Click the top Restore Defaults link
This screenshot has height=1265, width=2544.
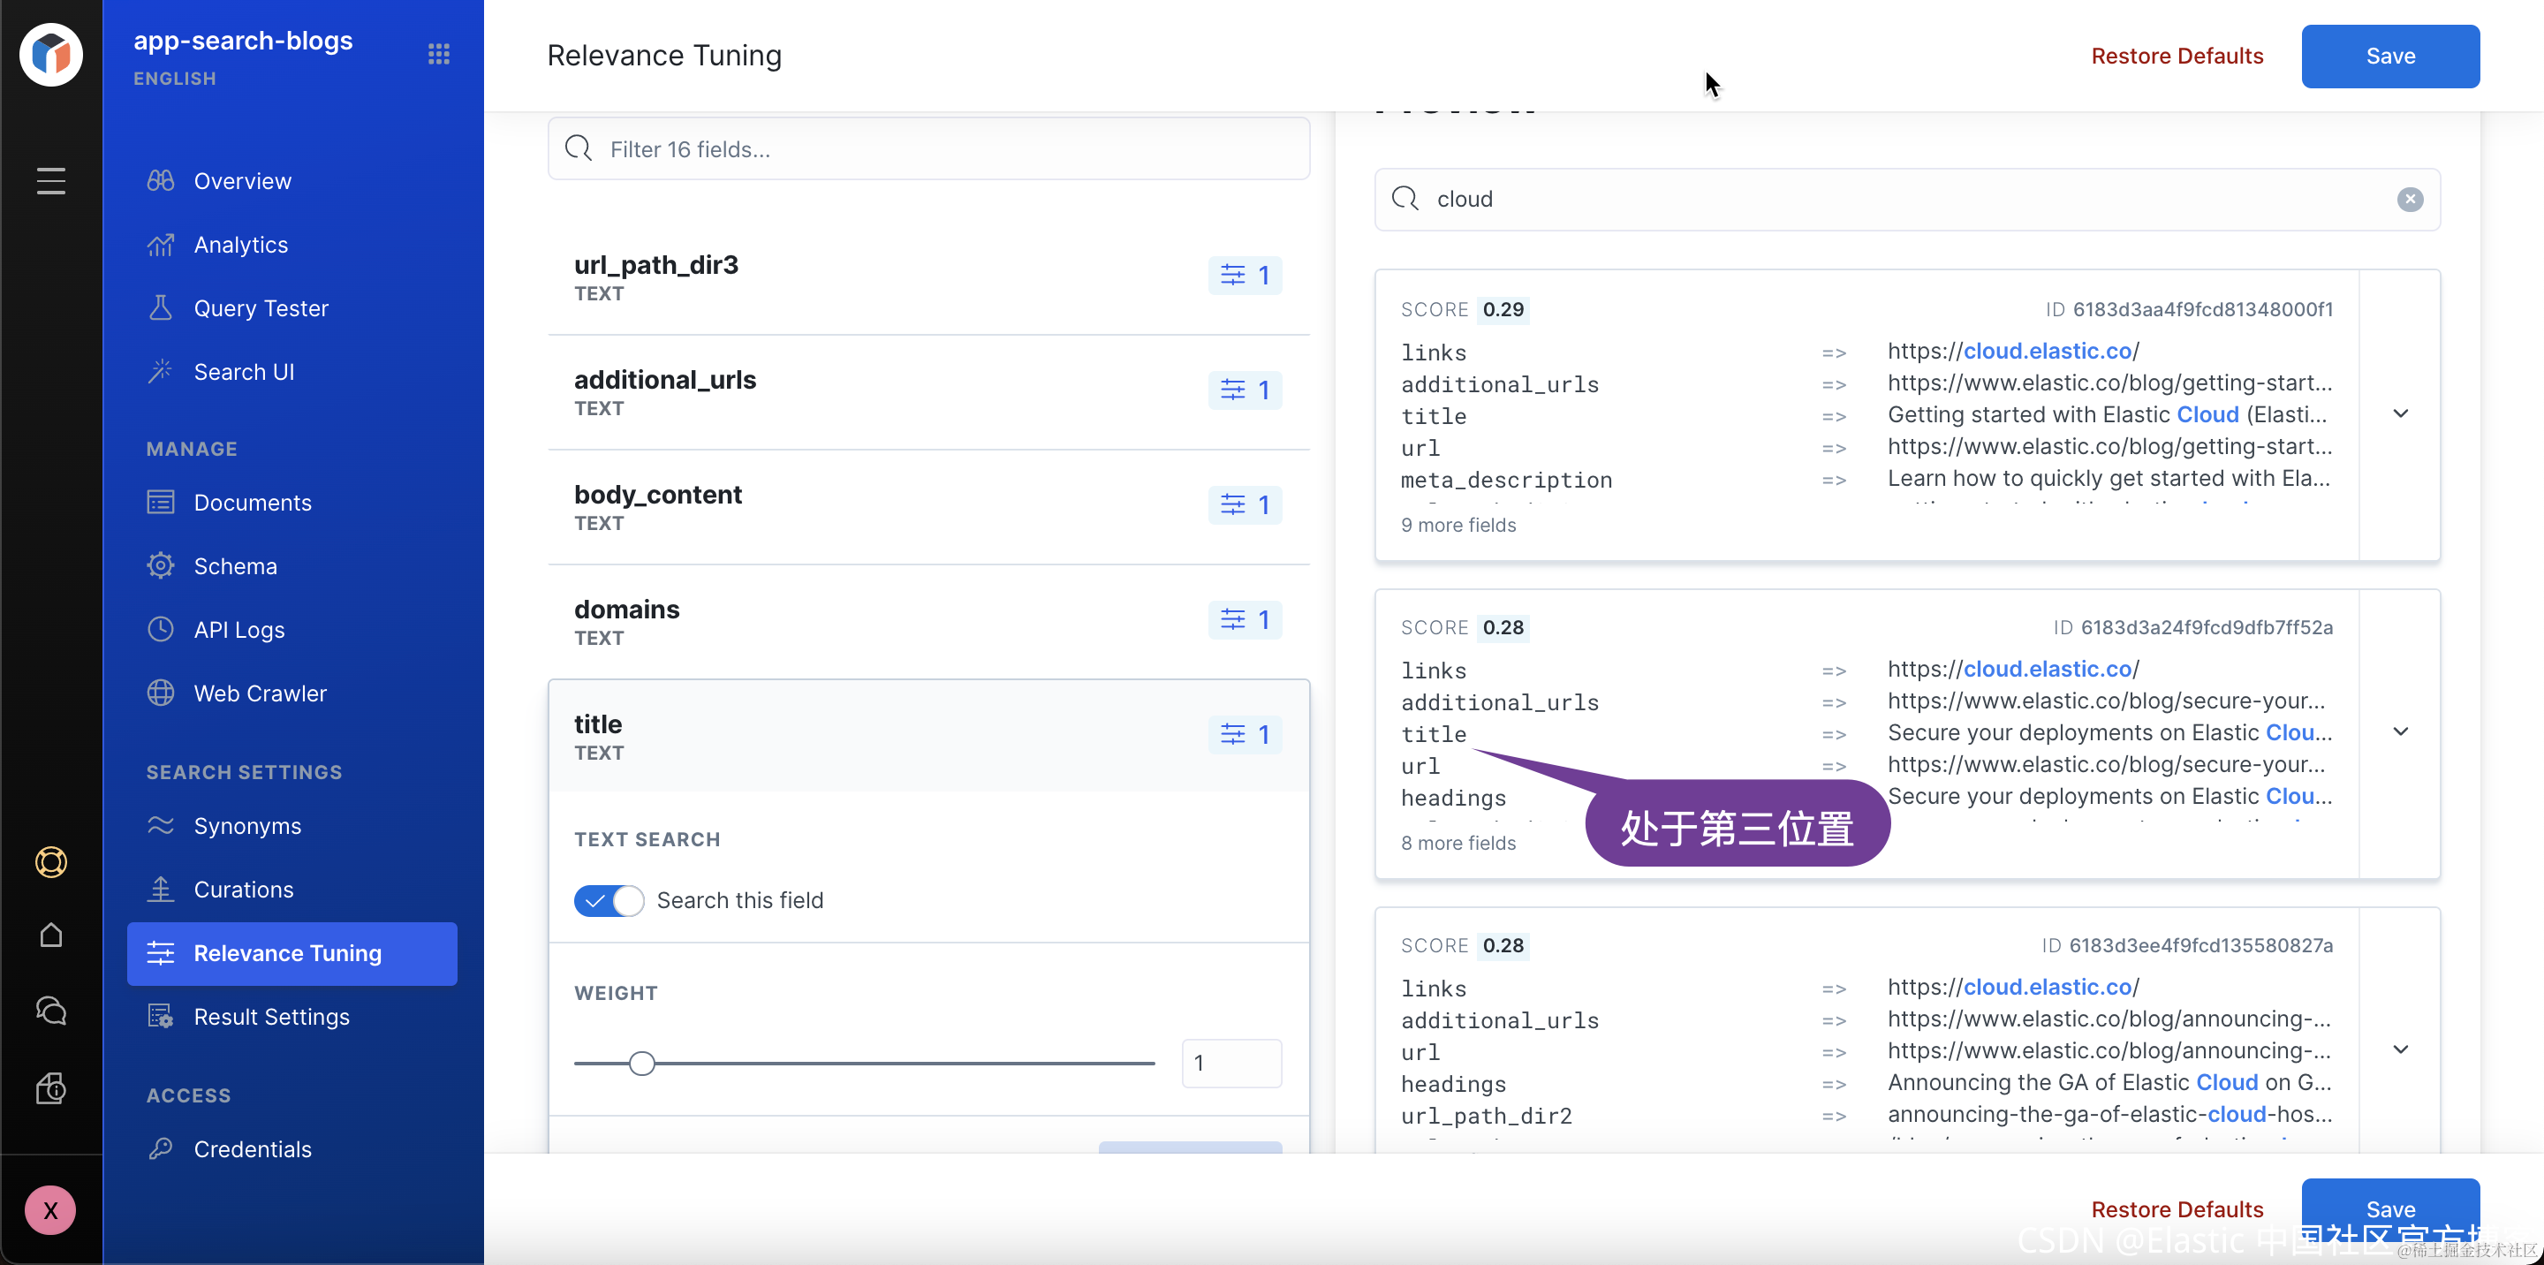tap(2176, 57)
